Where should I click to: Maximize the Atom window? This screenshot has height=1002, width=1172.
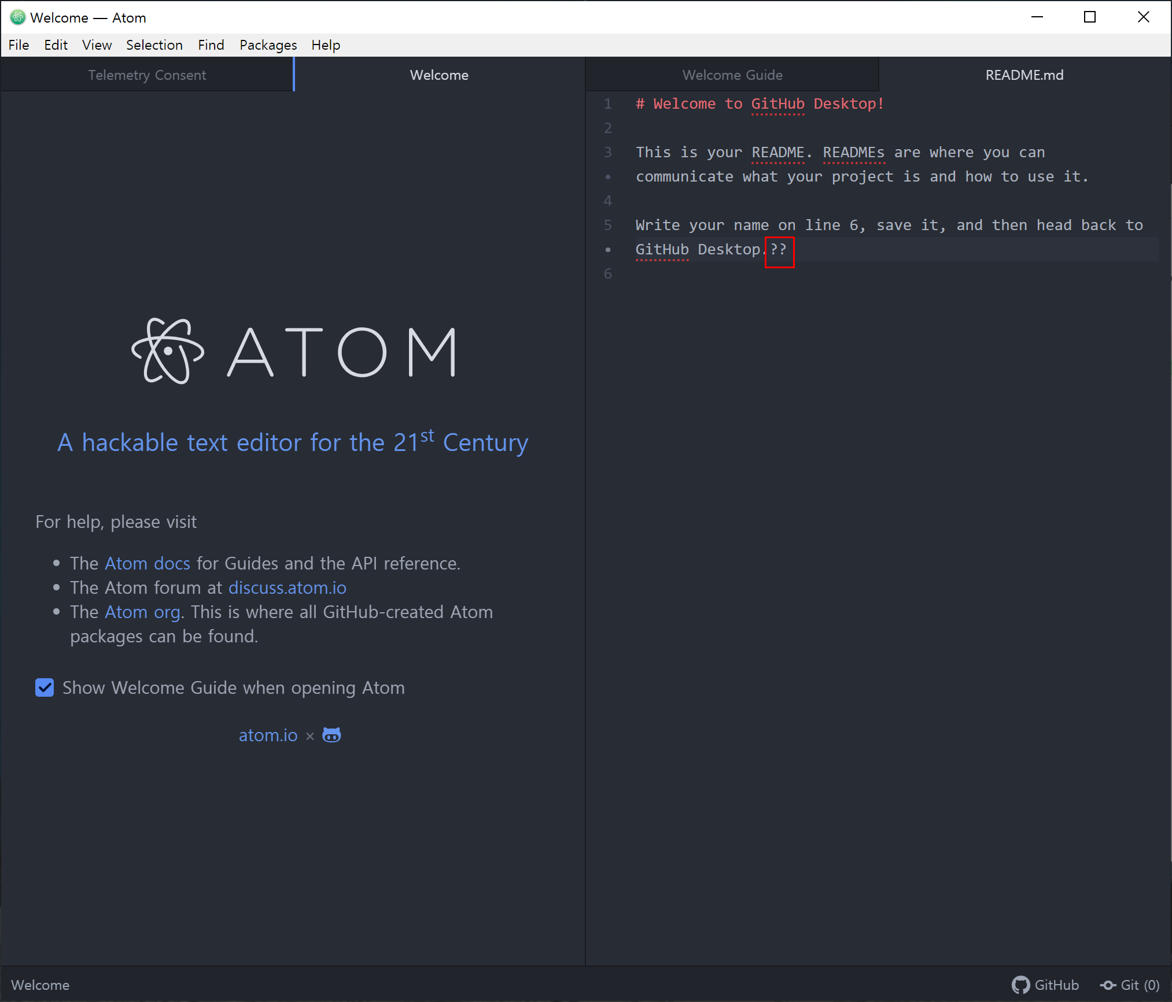[1090, 17]
